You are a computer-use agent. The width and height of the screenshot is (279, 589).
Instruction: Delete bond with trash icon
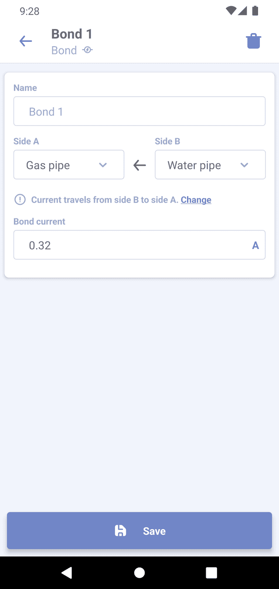[x=253, y=41]
